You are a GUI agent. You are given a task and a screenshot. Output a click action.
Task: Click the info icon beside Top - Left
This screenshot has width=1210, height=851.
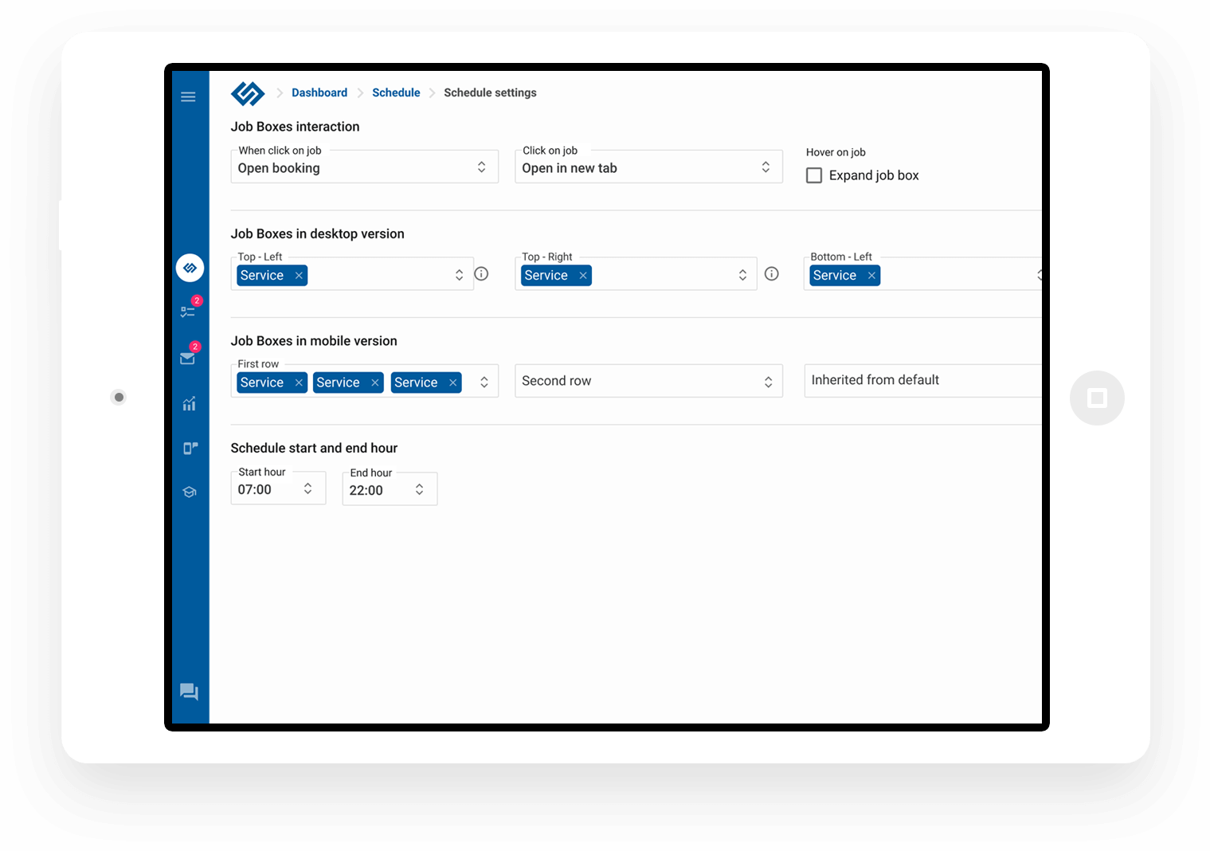pyautogui.click(x=481, y=274)
